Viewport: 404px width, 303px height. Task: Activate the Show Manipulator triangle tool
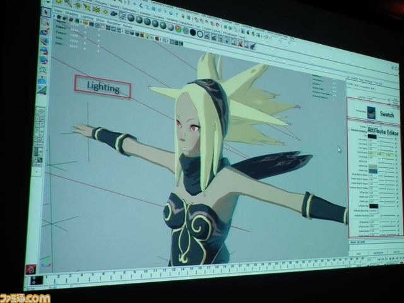click(42, 90)
